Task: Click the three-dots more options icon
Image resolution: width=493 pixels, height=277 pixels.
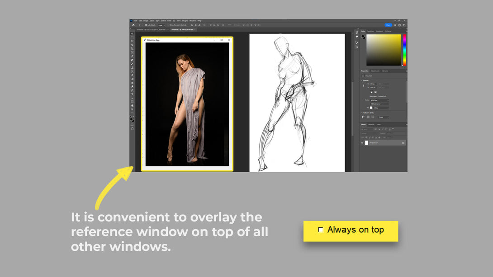Action: [x=229, y=25]
